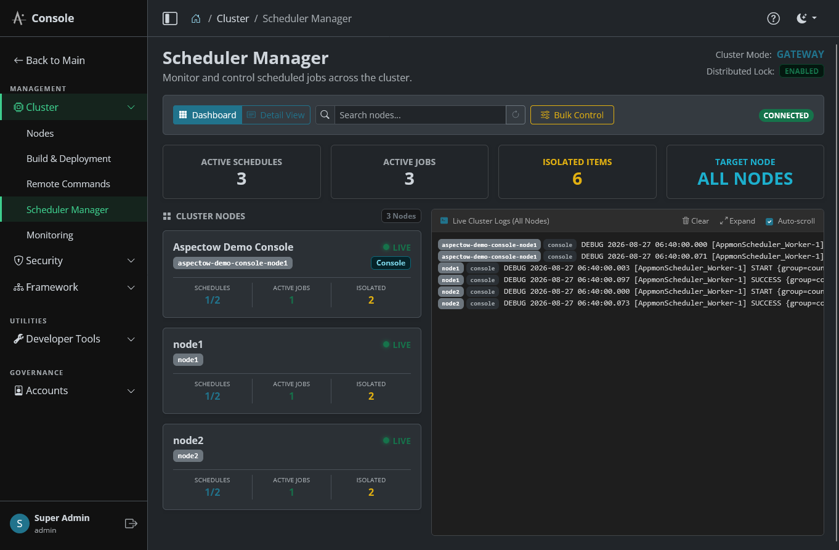Click the refresh icon beside search
The image size is (839, 550).
(516, 115)
